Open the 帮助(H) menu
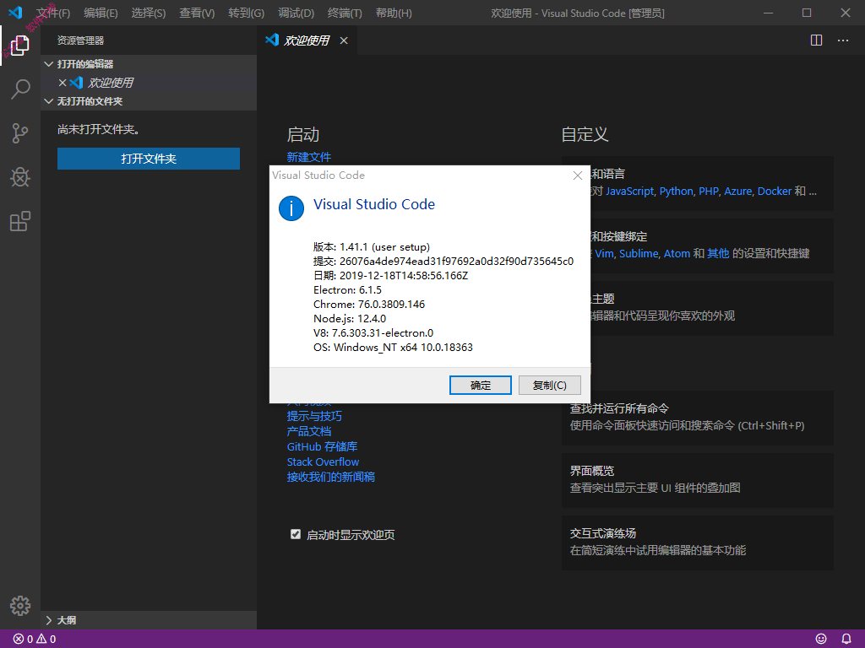865x648 pixels. pos(394,13)
